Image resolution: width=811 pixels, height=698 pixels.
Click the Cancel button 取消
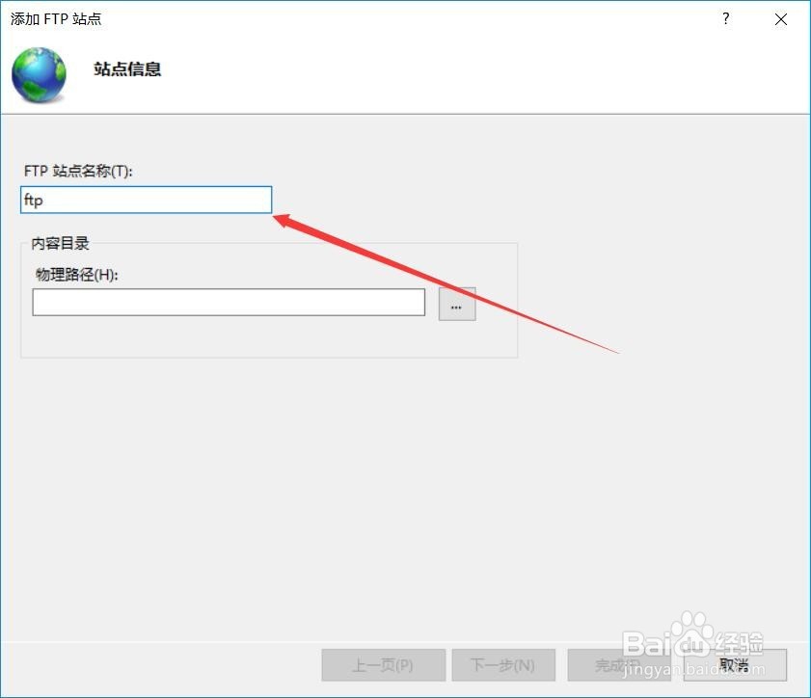coord(735,665)
